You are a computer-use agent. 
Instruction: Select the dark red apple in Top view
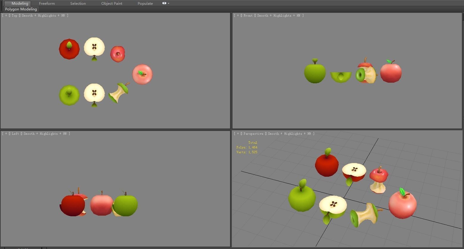[69, 49]
